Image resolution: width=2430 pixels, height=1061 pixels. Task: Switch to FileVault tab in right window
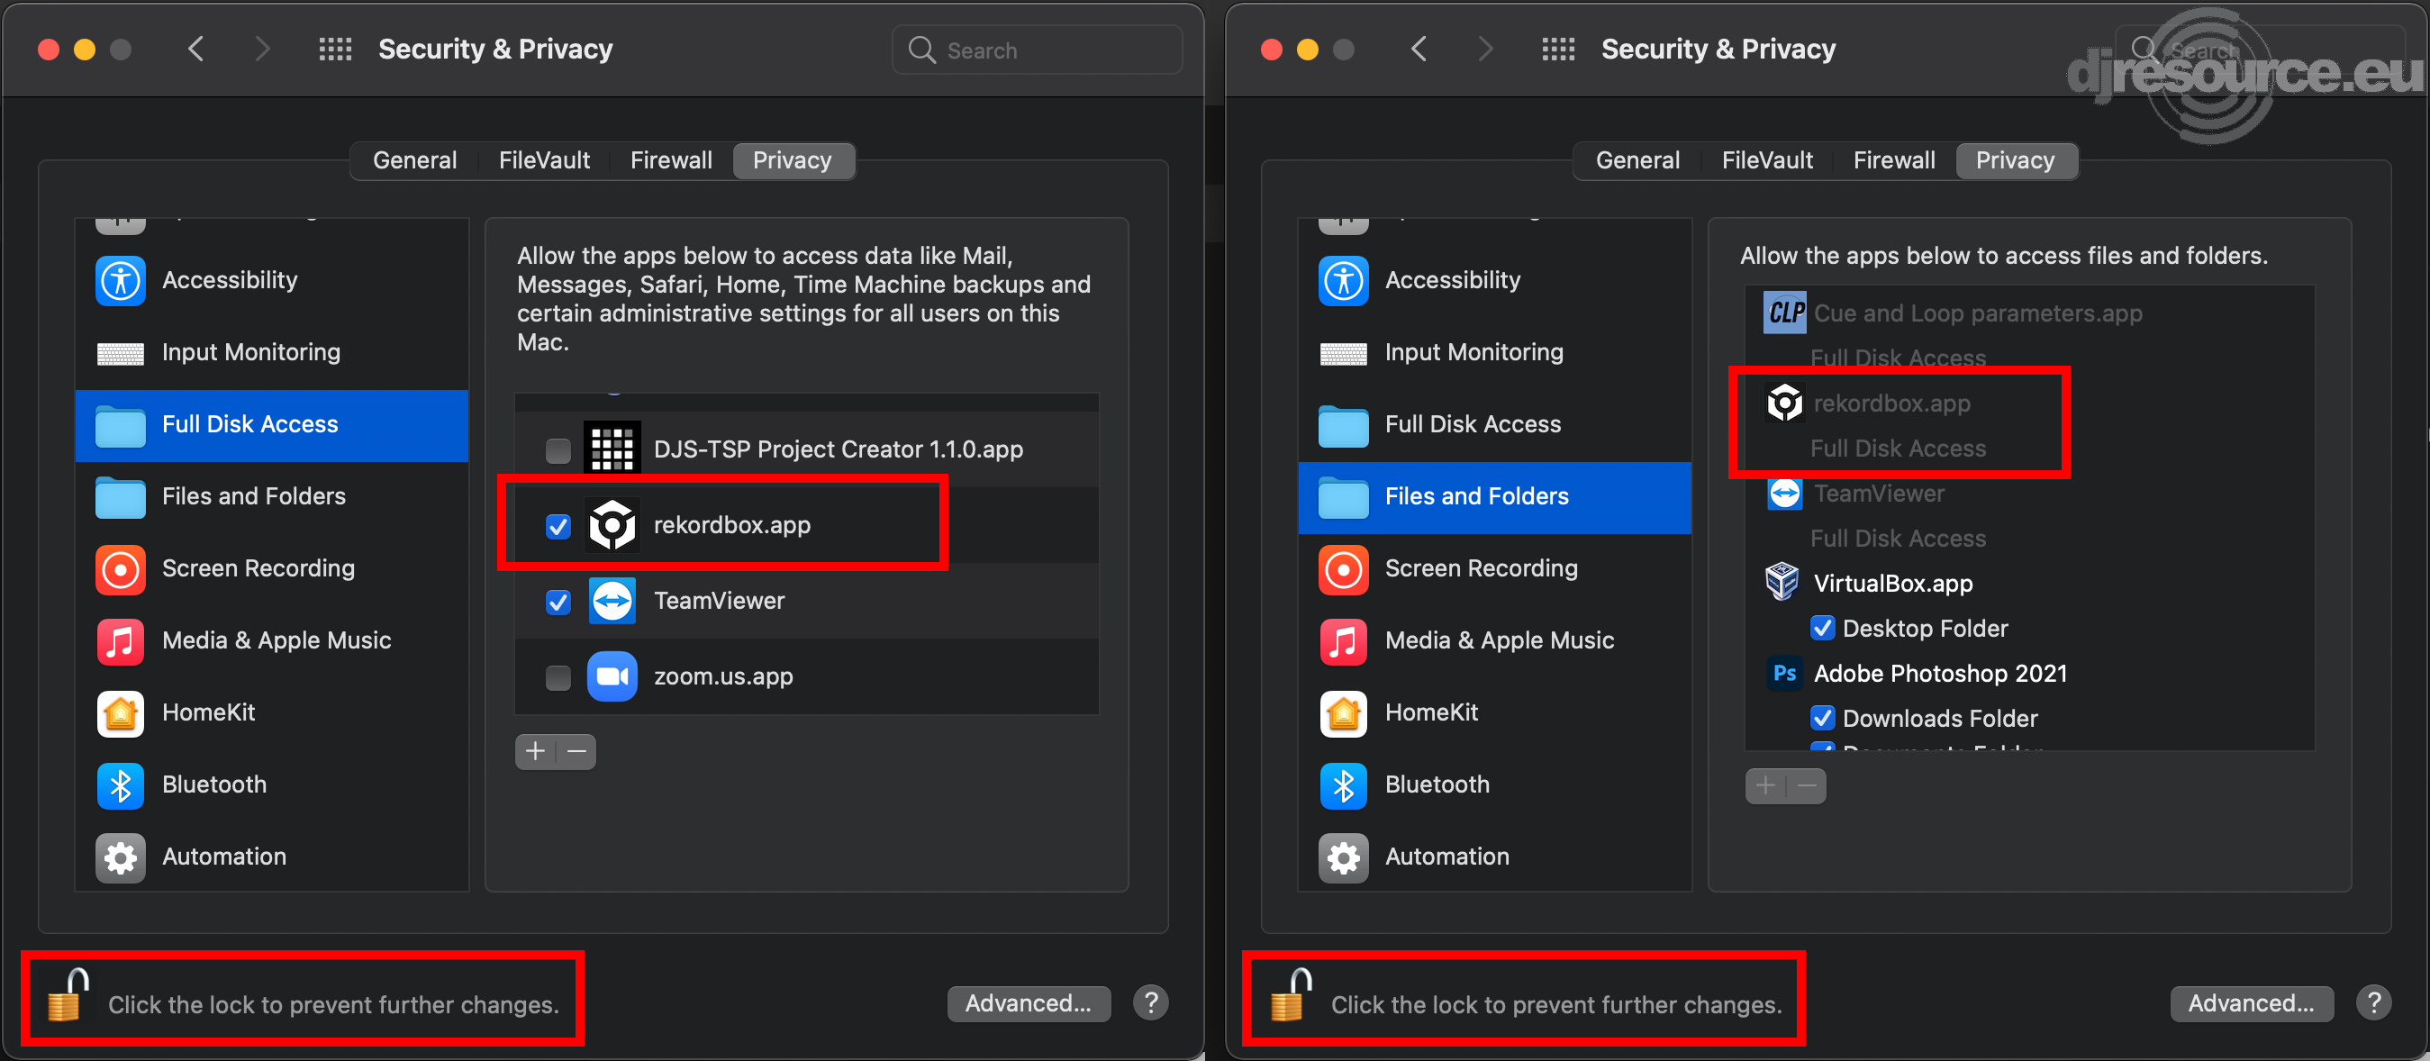1767,160
